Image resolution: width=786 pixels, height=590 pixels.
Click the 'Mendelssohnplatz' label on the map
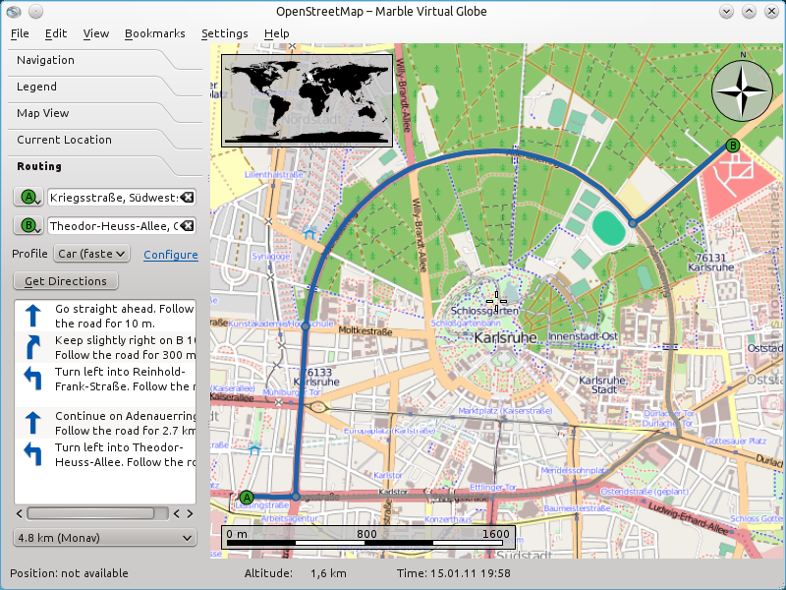(x=573, y=471)
